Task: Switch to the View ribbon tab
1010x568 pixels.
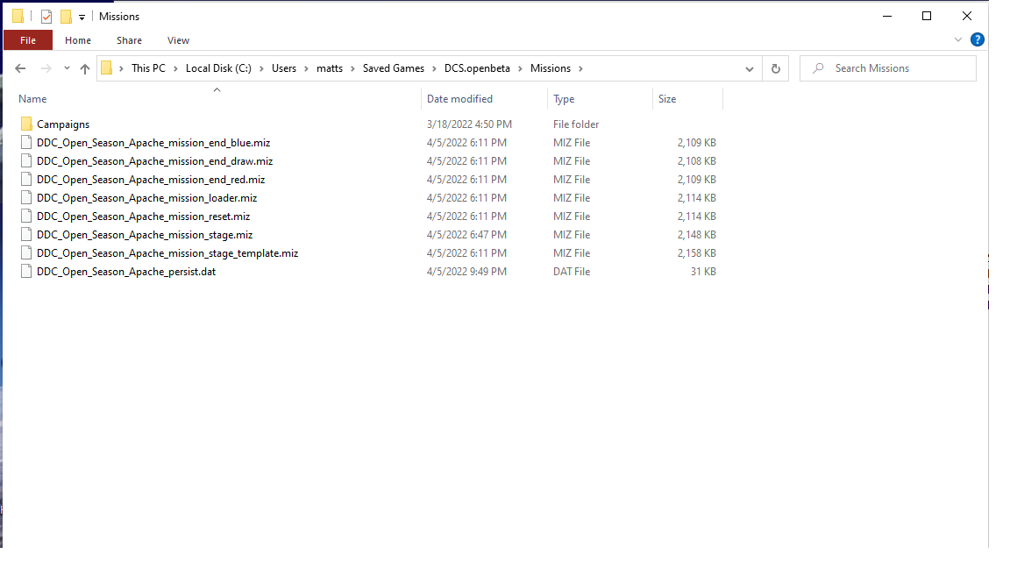Action: [x=179, y=40]
